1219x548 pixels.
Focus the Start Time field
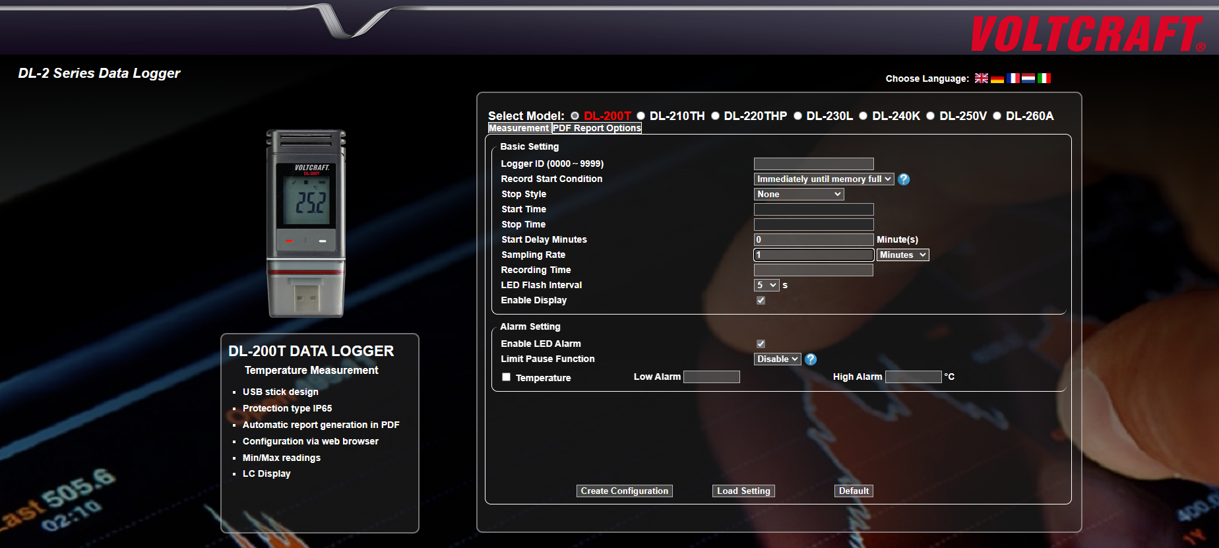(x=813, y=209)
